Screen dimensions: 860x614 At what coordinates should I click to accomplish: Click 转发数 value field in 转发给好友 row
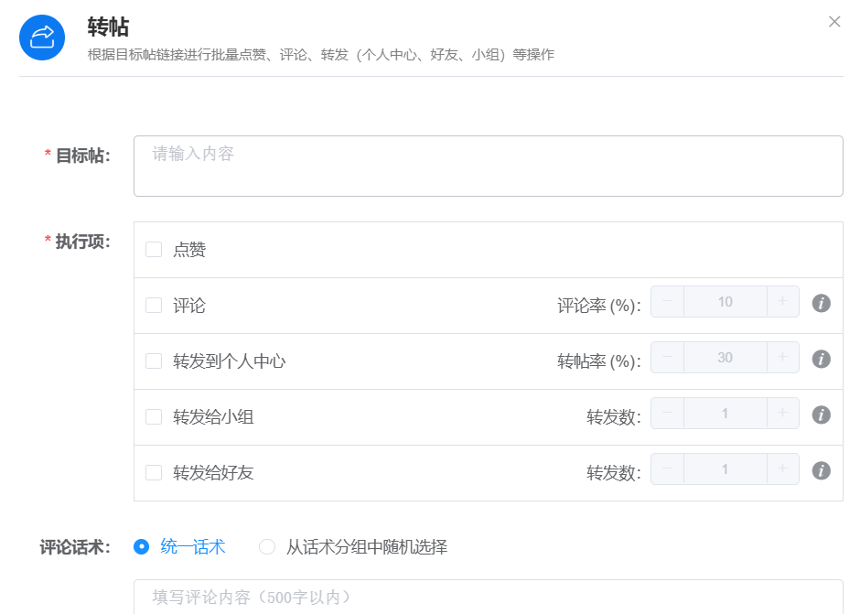click(x=726, y=469)
